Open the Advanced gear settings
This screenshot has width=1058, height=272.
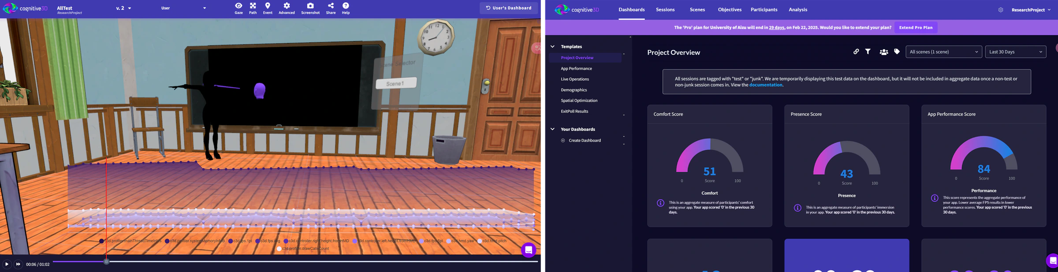click(x=287, y=8)
